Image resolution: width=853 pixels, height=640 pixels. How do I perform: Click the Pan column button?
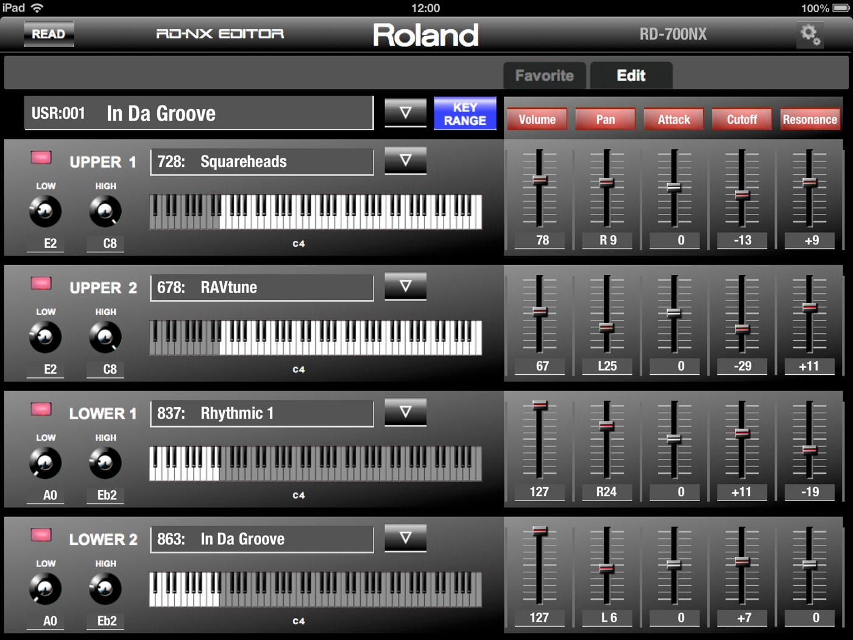[x=605, y=119]
